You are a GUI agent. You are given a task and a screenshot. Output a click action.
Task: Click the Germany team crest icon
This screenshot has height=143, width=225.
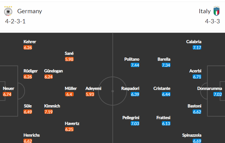[8, 11]
